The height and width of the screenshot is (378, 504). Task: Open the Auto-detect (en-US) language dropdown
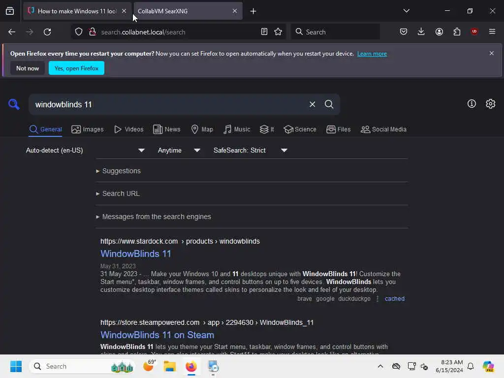pyautogui.click(x=85, y=151)
